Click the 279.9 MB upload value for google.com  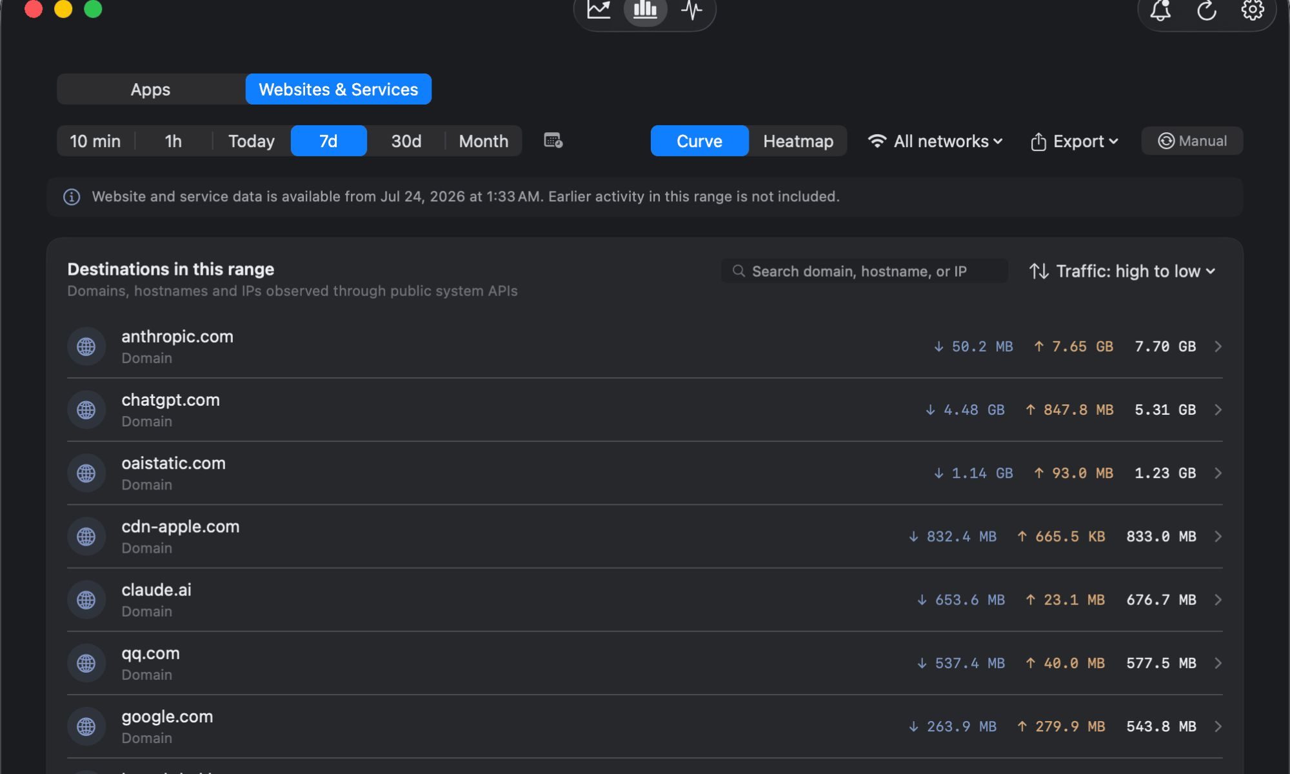1061,726
